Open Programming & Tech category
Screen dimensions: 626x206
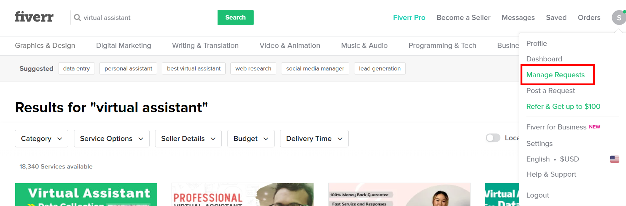coord(442,46)
